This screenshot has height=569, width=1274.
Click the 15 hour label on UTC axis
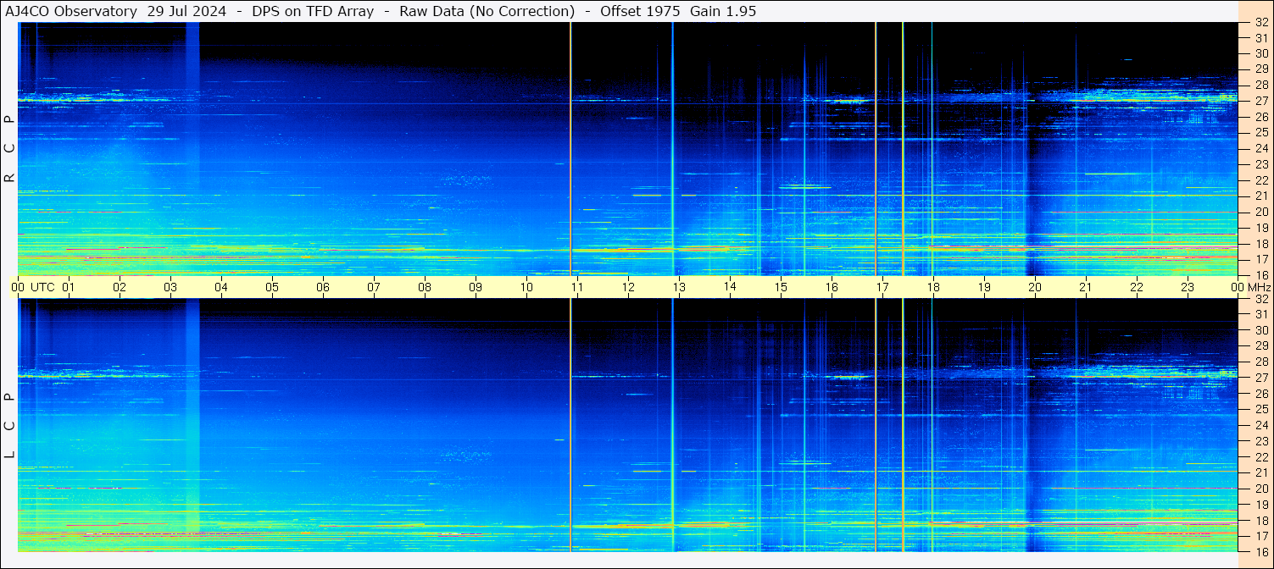[x=781, y=287]
